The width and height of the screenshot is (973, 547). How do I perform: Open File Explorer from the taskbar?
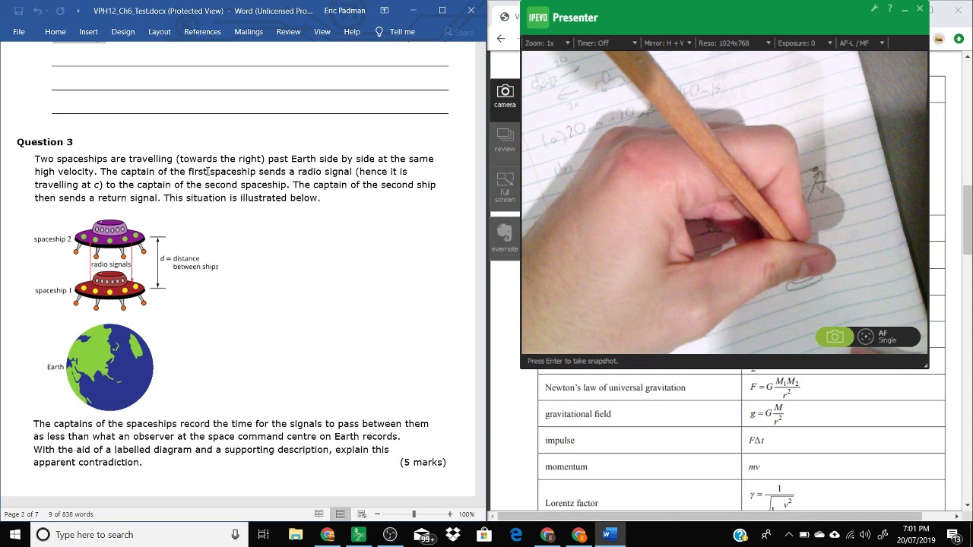point(295,535)
